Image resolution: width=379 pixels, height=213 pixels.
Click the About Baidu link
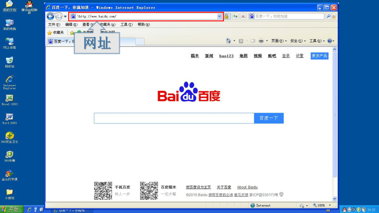click(247, 187)
